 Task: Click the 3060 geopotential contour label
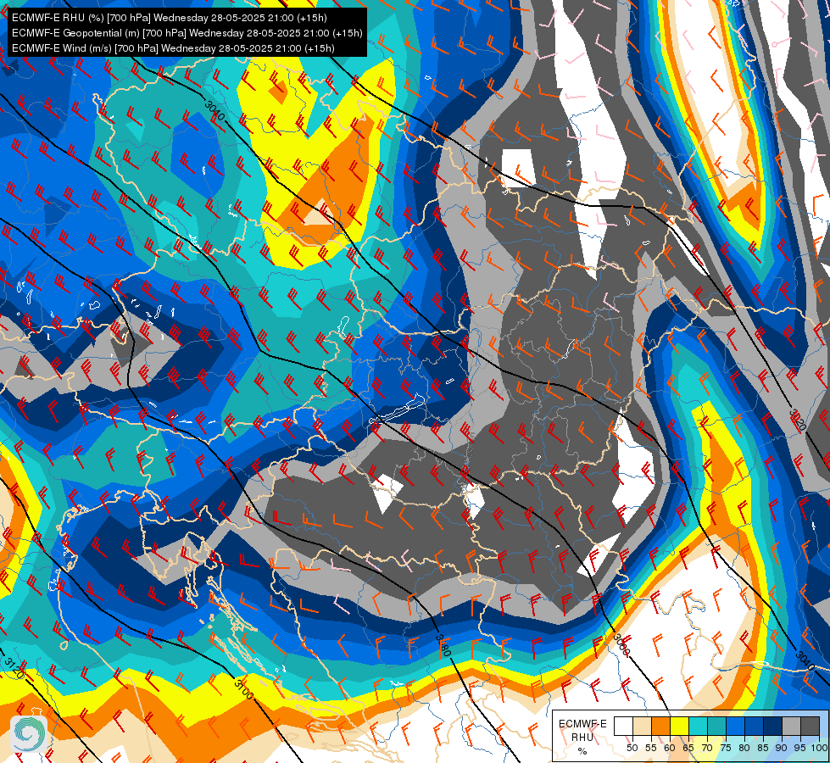point(621,644)
